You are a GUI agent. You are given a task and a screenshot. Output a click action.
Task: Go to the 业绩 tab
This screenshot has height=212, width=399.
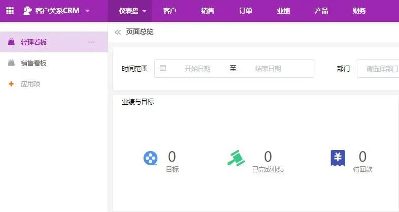[283, 11]
